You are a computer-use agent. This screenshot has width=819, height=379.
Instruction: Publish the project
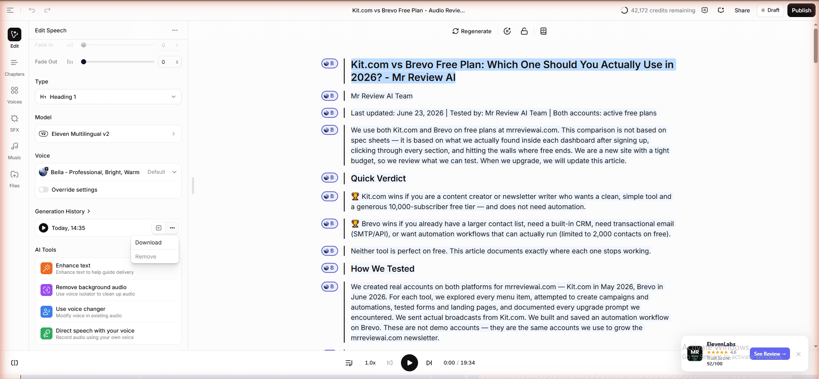[x=802, y=10]
